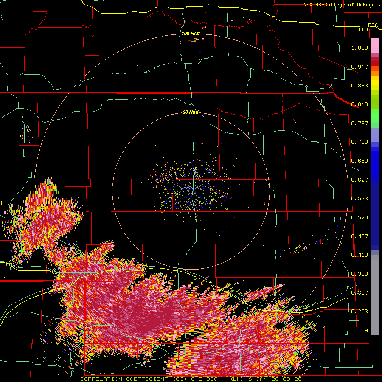This screenshot has width=382, height=382.
Task: Click the 100 NMI range ring label
Action: pos(191,34)
